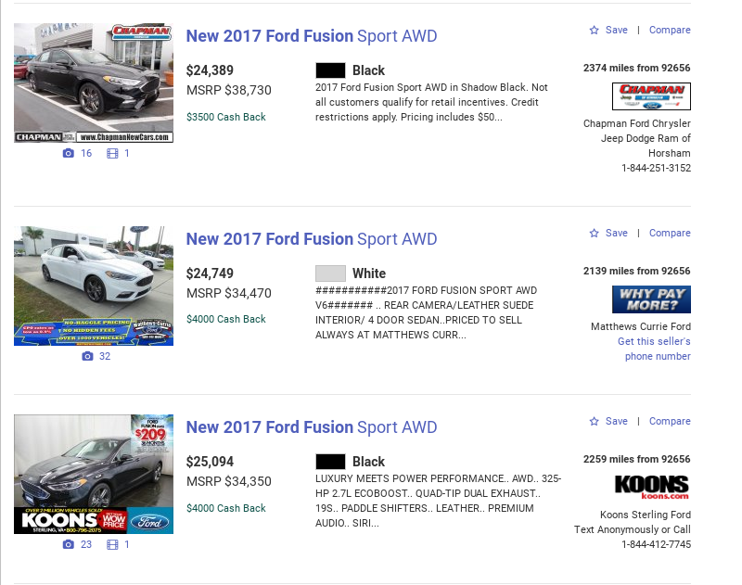The image size is (742, 585).
Task: Open the Koons dealer logo
Action: tap(651, 487)
